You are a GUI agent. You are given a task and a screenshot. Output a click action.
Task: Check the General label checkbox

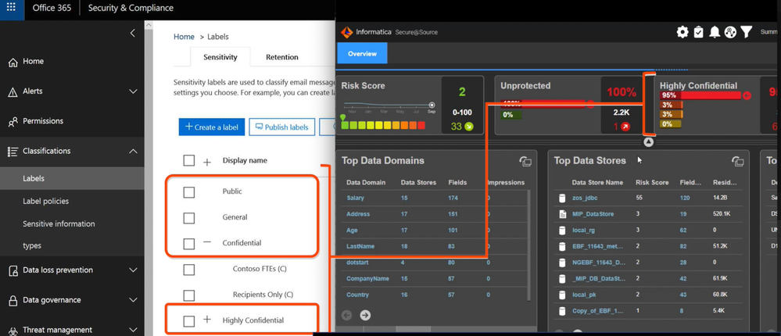188,217
